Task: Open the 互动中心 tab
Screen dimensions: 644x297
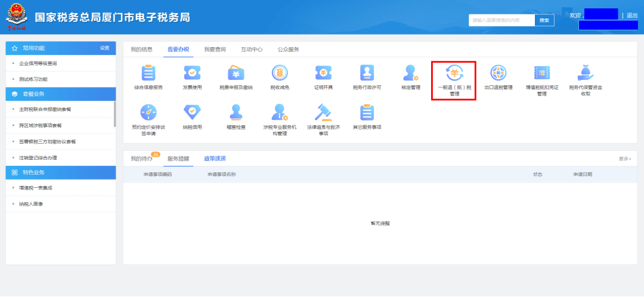Action: pyautogui.click(x=252, y=49)
